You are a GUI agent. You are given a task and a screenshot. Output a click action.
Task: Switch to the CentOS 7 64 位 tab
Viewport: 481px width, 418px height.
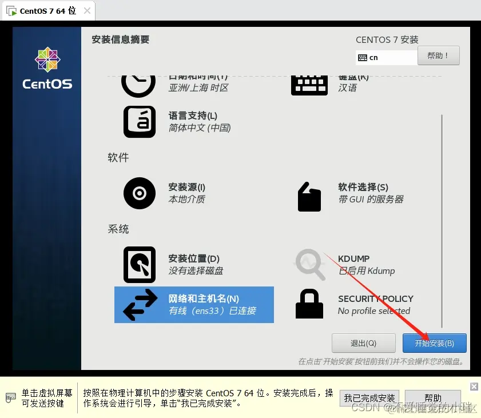tap(47, 11)
